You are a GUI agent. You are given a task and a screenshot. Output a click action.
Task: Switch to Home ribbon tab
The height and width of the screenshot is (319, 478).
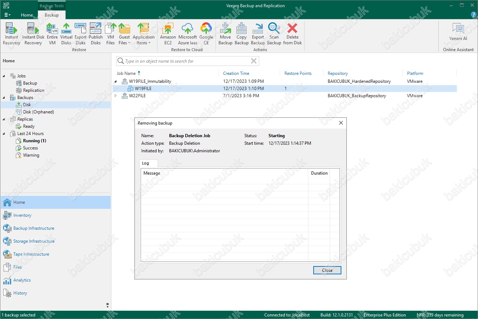(x=27, y=15)
